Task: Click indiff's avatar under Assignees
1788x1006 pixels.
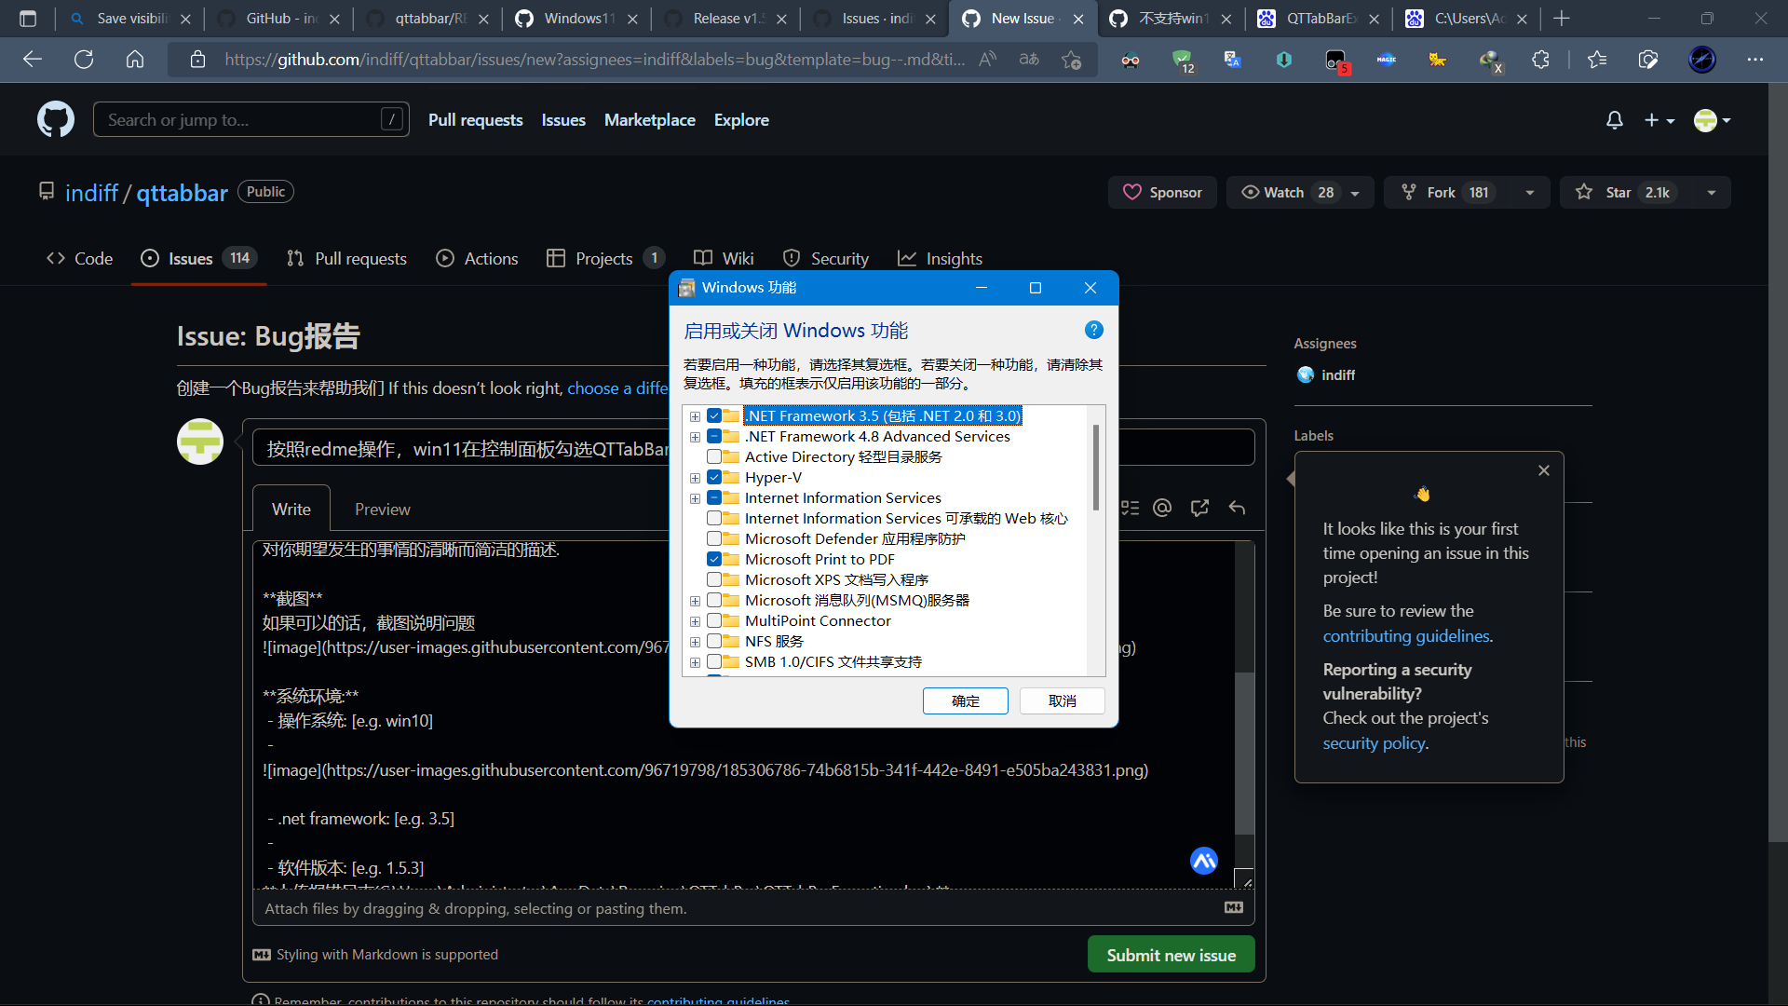Action: (x=1306, y=374)
